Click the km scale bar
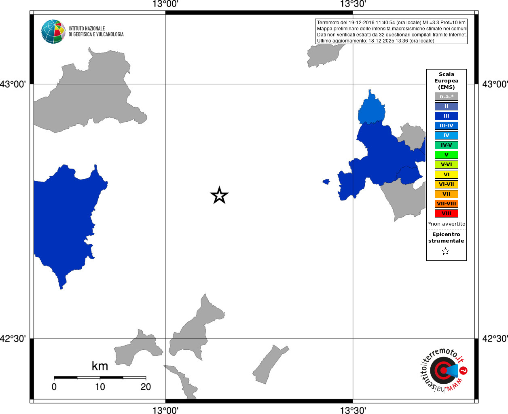Viewport: 508px width, 414px height. [100, 378]
